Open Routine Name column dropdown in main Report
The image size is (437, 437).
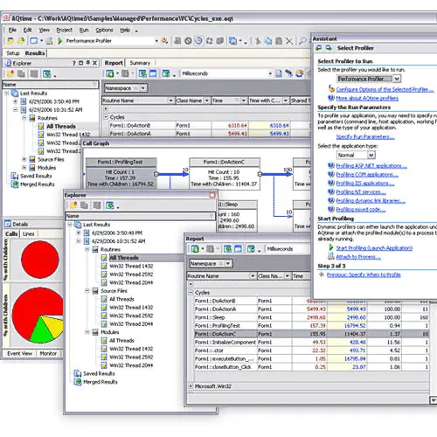pyautogui.click(x=170, y=101)
